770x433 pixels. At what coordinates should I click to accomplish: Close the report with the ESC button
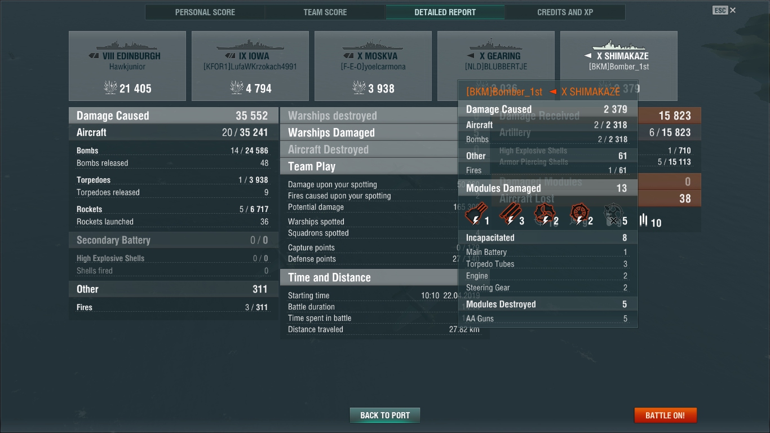tap(724, 10)
